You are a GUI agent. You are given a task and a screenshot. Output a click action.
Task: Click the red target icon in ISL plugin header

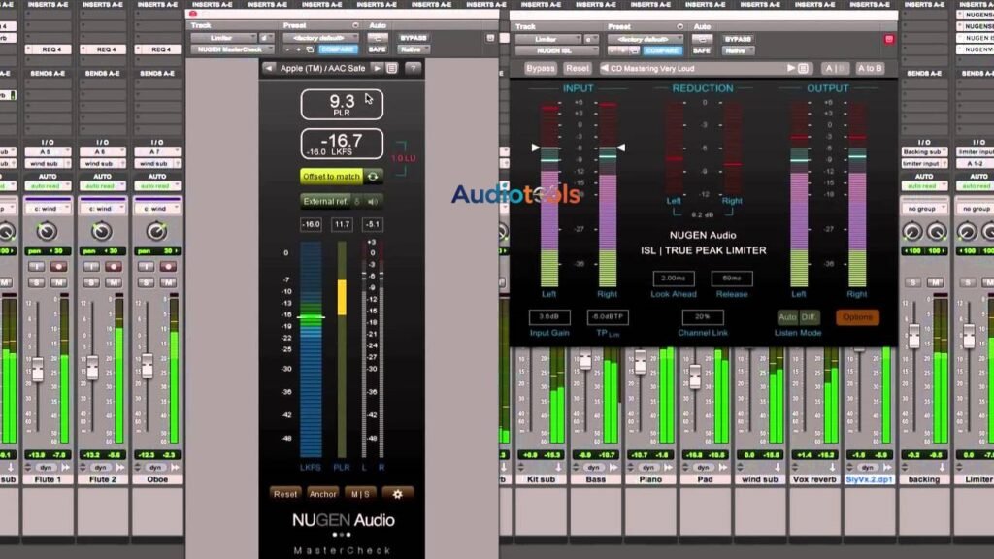(x=889, y=39)
